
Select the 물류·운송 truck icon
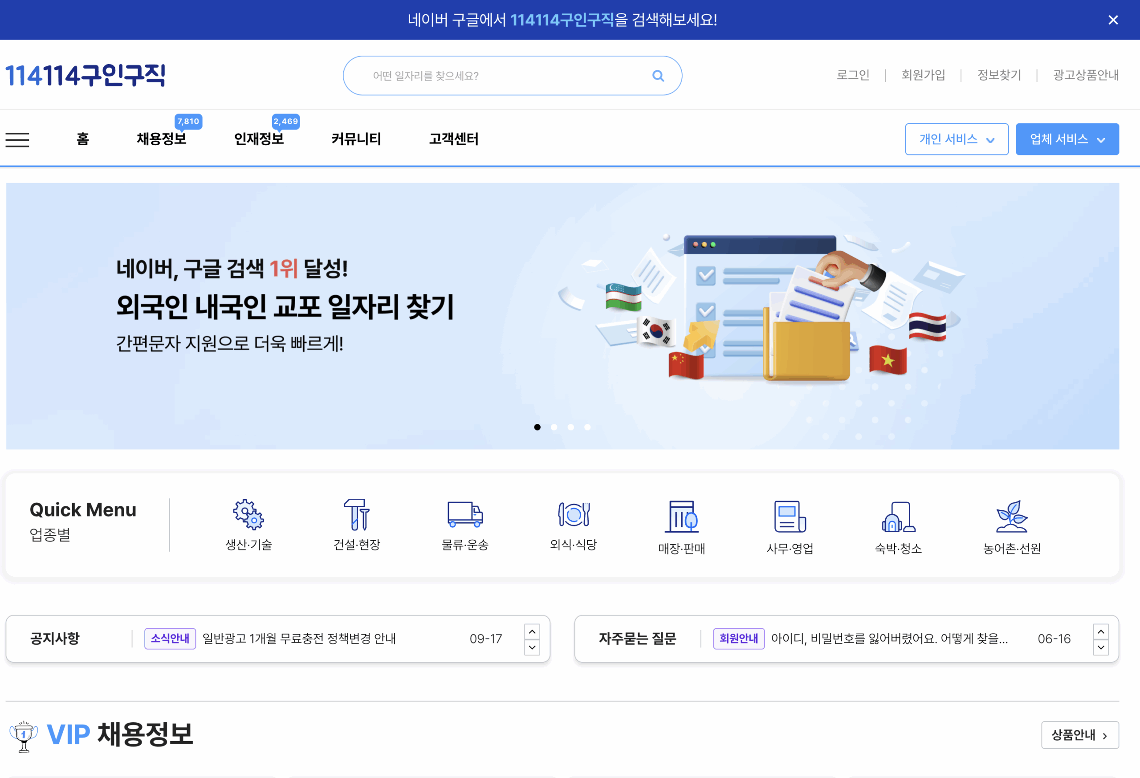tap(465, 514)
